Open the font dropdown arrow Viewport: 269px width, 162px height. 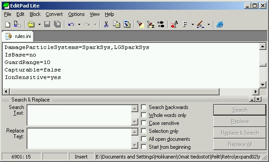193,25
